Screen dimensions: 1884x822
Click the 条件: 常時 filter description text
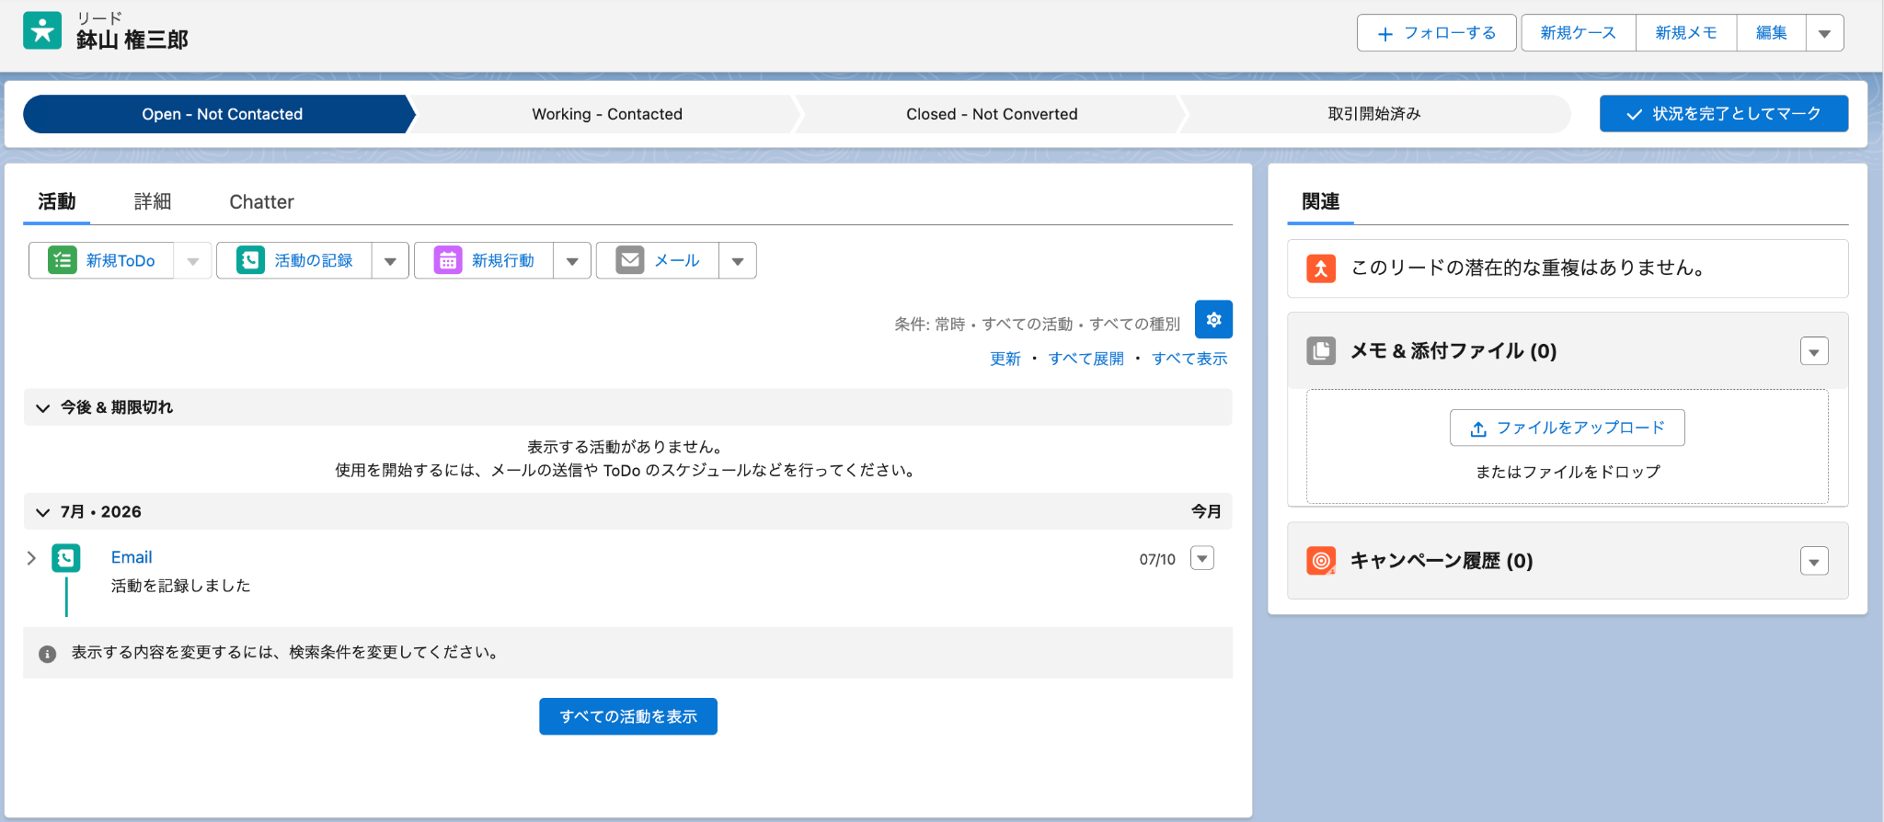click(x=1037, y=324)
